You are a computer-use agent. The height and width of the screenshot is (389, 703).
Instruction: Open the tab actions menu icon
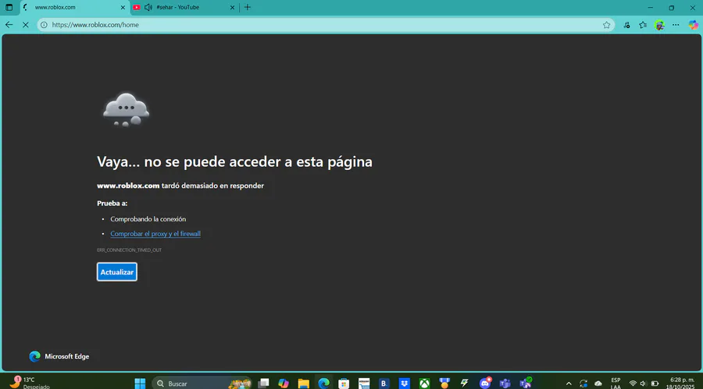click(x=9, y=7)
